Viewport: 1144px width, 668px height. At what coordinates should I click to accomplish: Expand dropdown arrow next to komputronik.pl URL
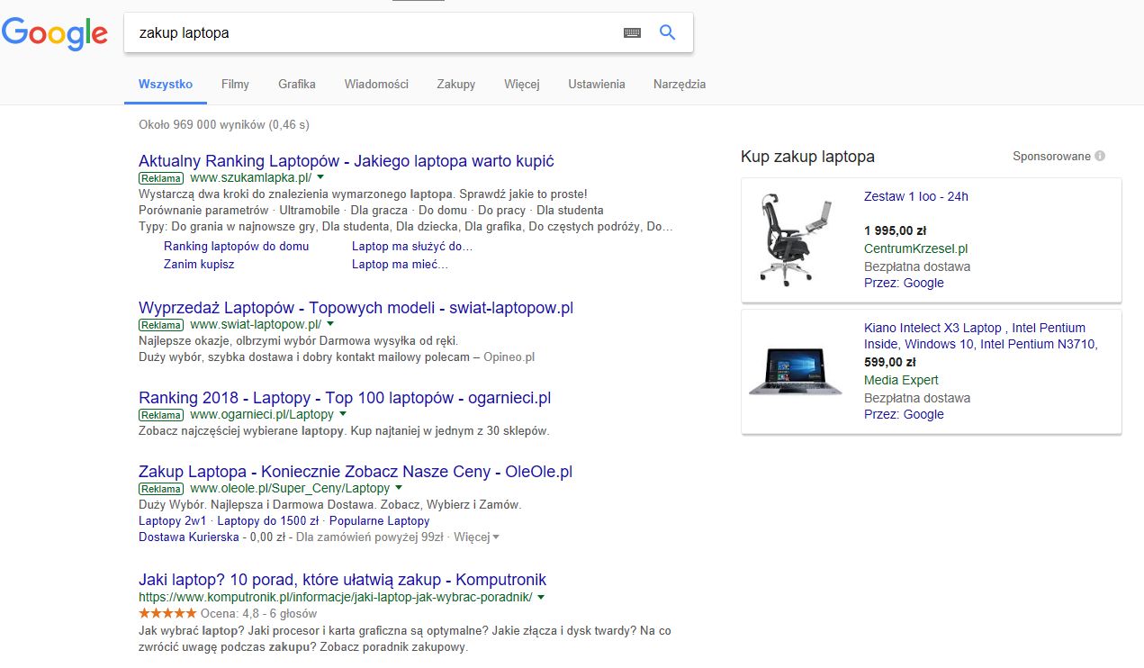[x=541, y=597]
